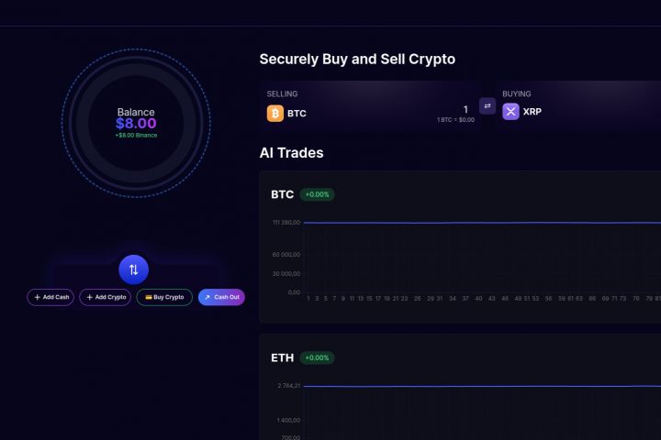The image size is (661, 440).
Task: Click the ETH price chart line
Action: pyautogui.click(x=477, y=386)
